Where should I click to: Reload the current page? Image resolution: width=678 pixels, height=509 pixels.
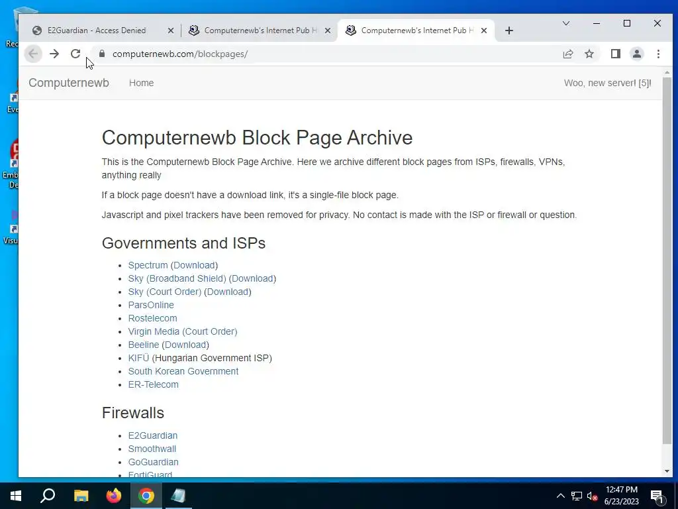coord(75,54)
